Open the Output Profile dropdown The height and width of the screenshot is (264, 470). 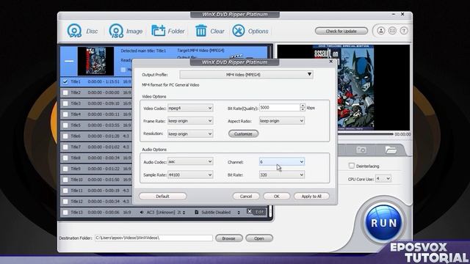coord(247,75)
